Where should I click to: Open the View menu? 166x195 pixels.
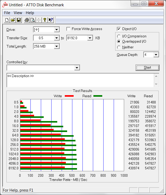pos(18,13)
